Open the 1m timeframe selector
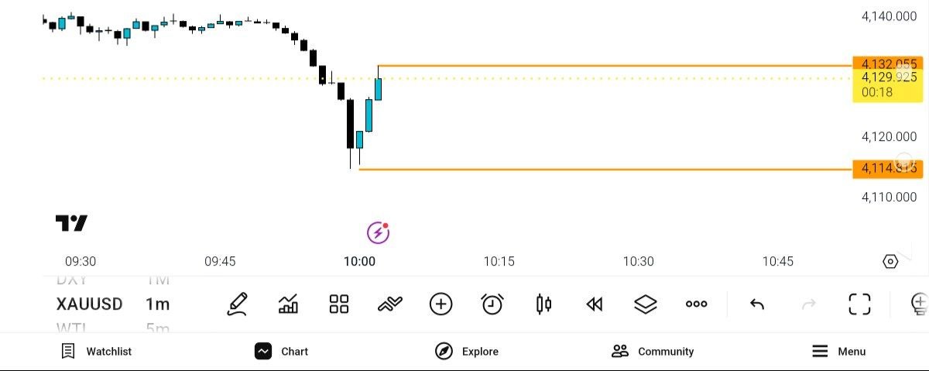 pyautogui.click(x=157, y=304)
